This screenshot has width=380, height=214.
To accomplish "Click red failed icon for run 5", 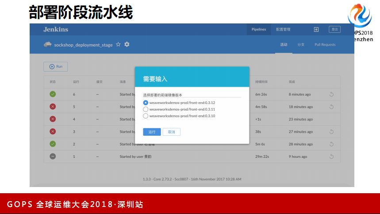I will click(x=53, y=107).
